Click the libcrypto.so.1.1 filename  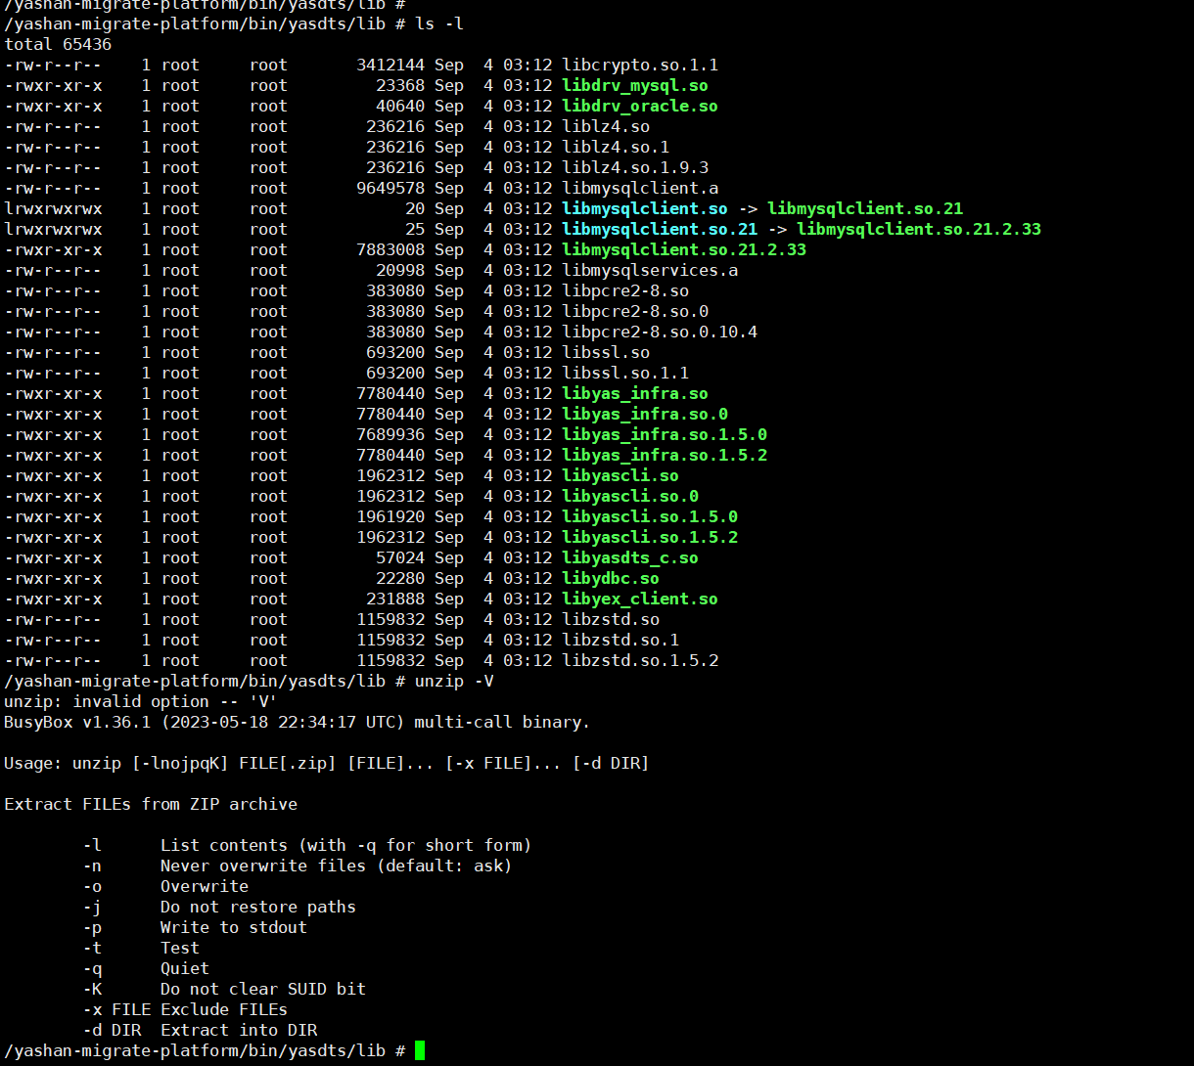tap(639, 65)
